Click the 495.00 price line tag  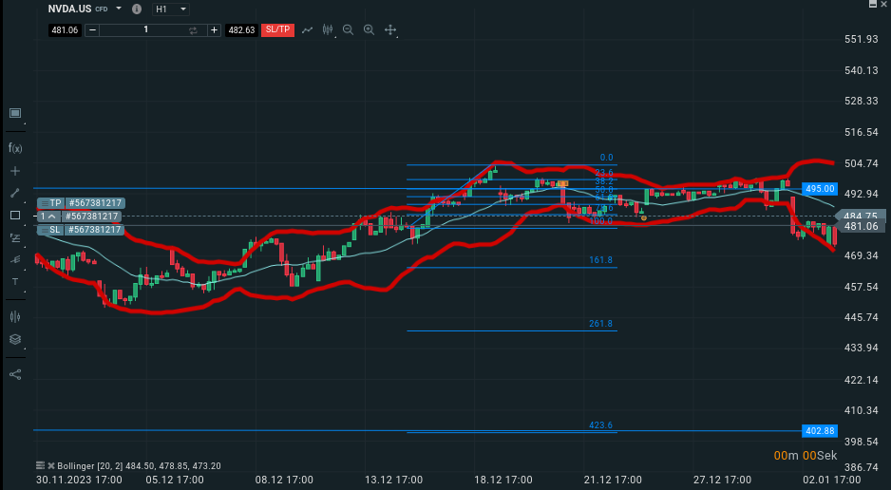[820, 189]
